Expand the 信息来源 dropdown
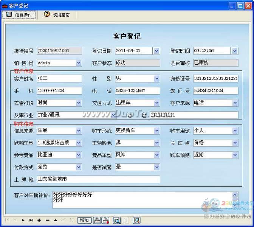The height and width of the screenshot is (227, 254). tap(79, 131)
